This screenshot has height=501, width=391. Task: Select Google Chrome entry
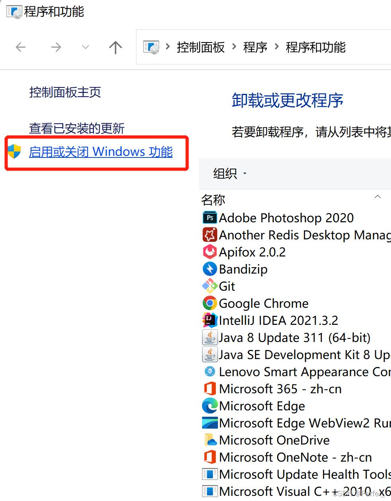[264, 303]
